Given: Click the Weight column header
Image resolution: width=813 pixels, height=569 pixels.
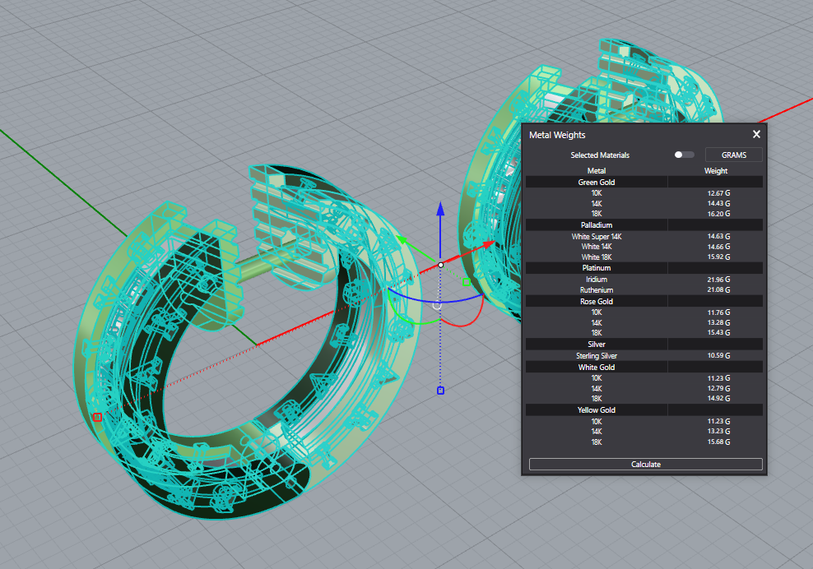Looking at the screenshot, I should click(715, 171).
